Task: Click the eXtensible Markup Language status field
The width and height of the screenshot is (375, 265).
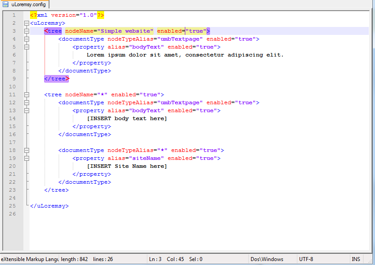Action: (x=30, y=259)
